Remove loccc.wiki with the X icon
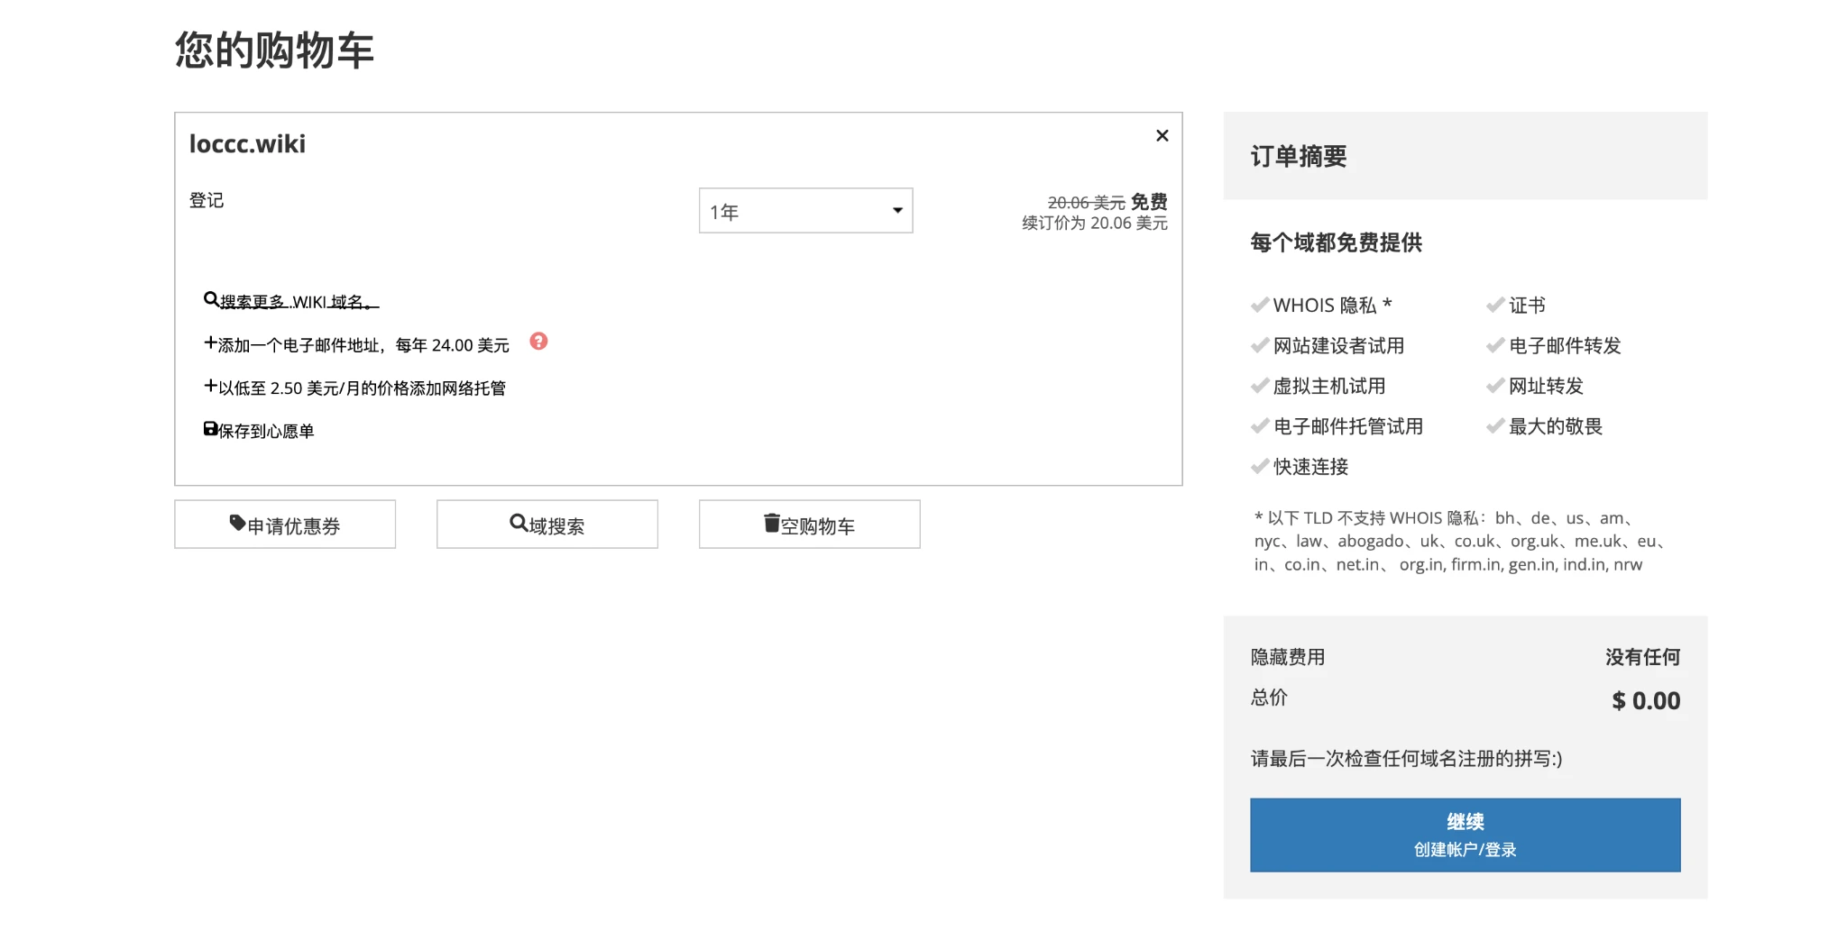Image resolution: width=1847 pixels, height=940 pixels. click(1162, 135)
